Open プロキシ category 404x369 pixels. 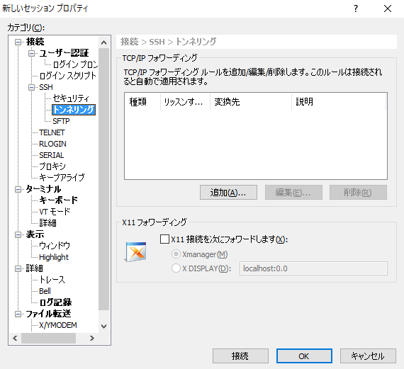point(52,166)
